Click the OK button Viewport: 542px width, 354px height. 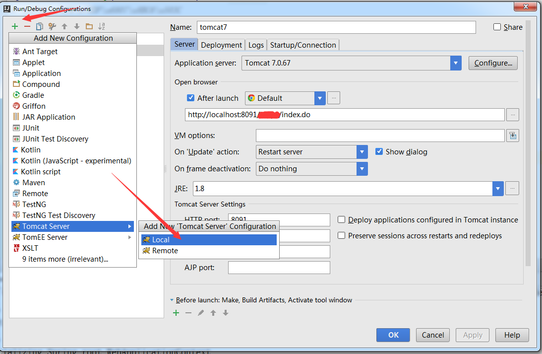coord(393,335)
